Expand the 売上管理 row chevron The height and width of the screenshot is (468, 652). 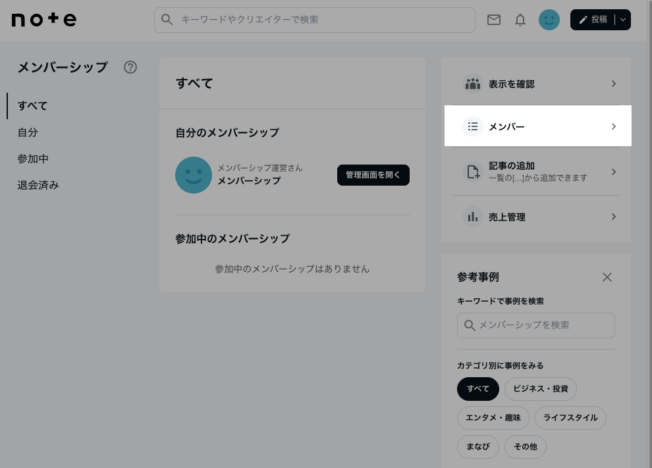click(614, 217)
